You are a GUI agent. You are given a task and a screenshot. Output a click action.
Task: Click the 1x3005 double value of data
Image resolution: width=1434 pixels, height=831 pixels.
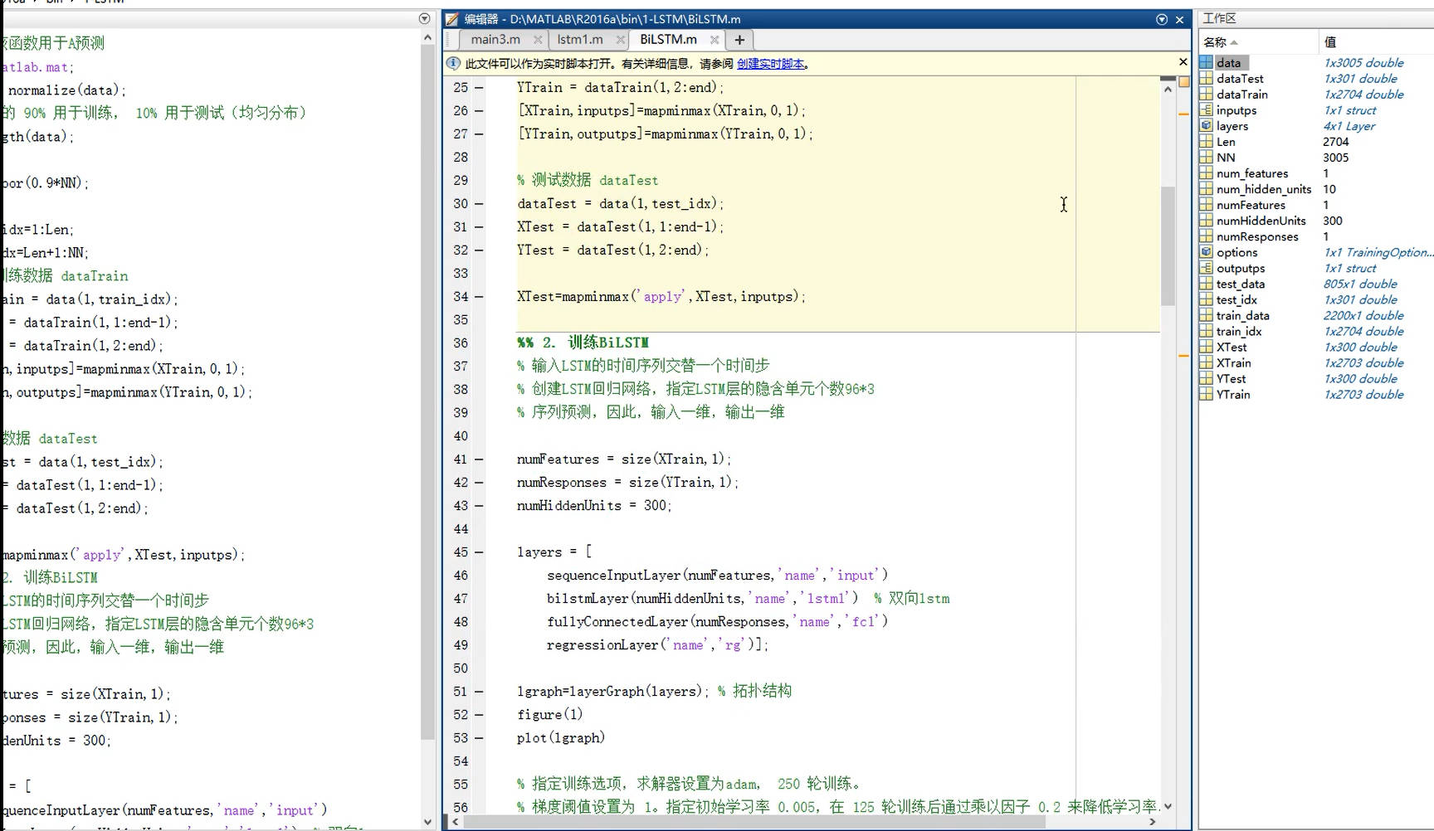(1363, 62)
